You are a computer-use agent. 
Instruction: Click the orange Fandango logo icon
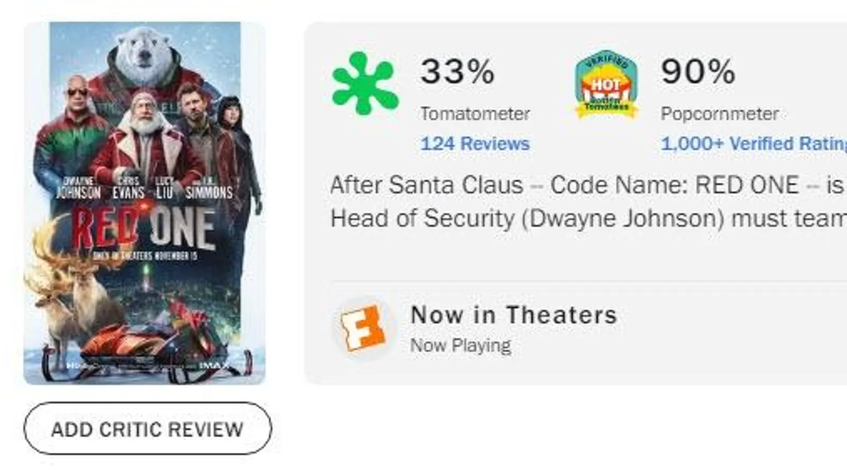click(x=363, y=328)
